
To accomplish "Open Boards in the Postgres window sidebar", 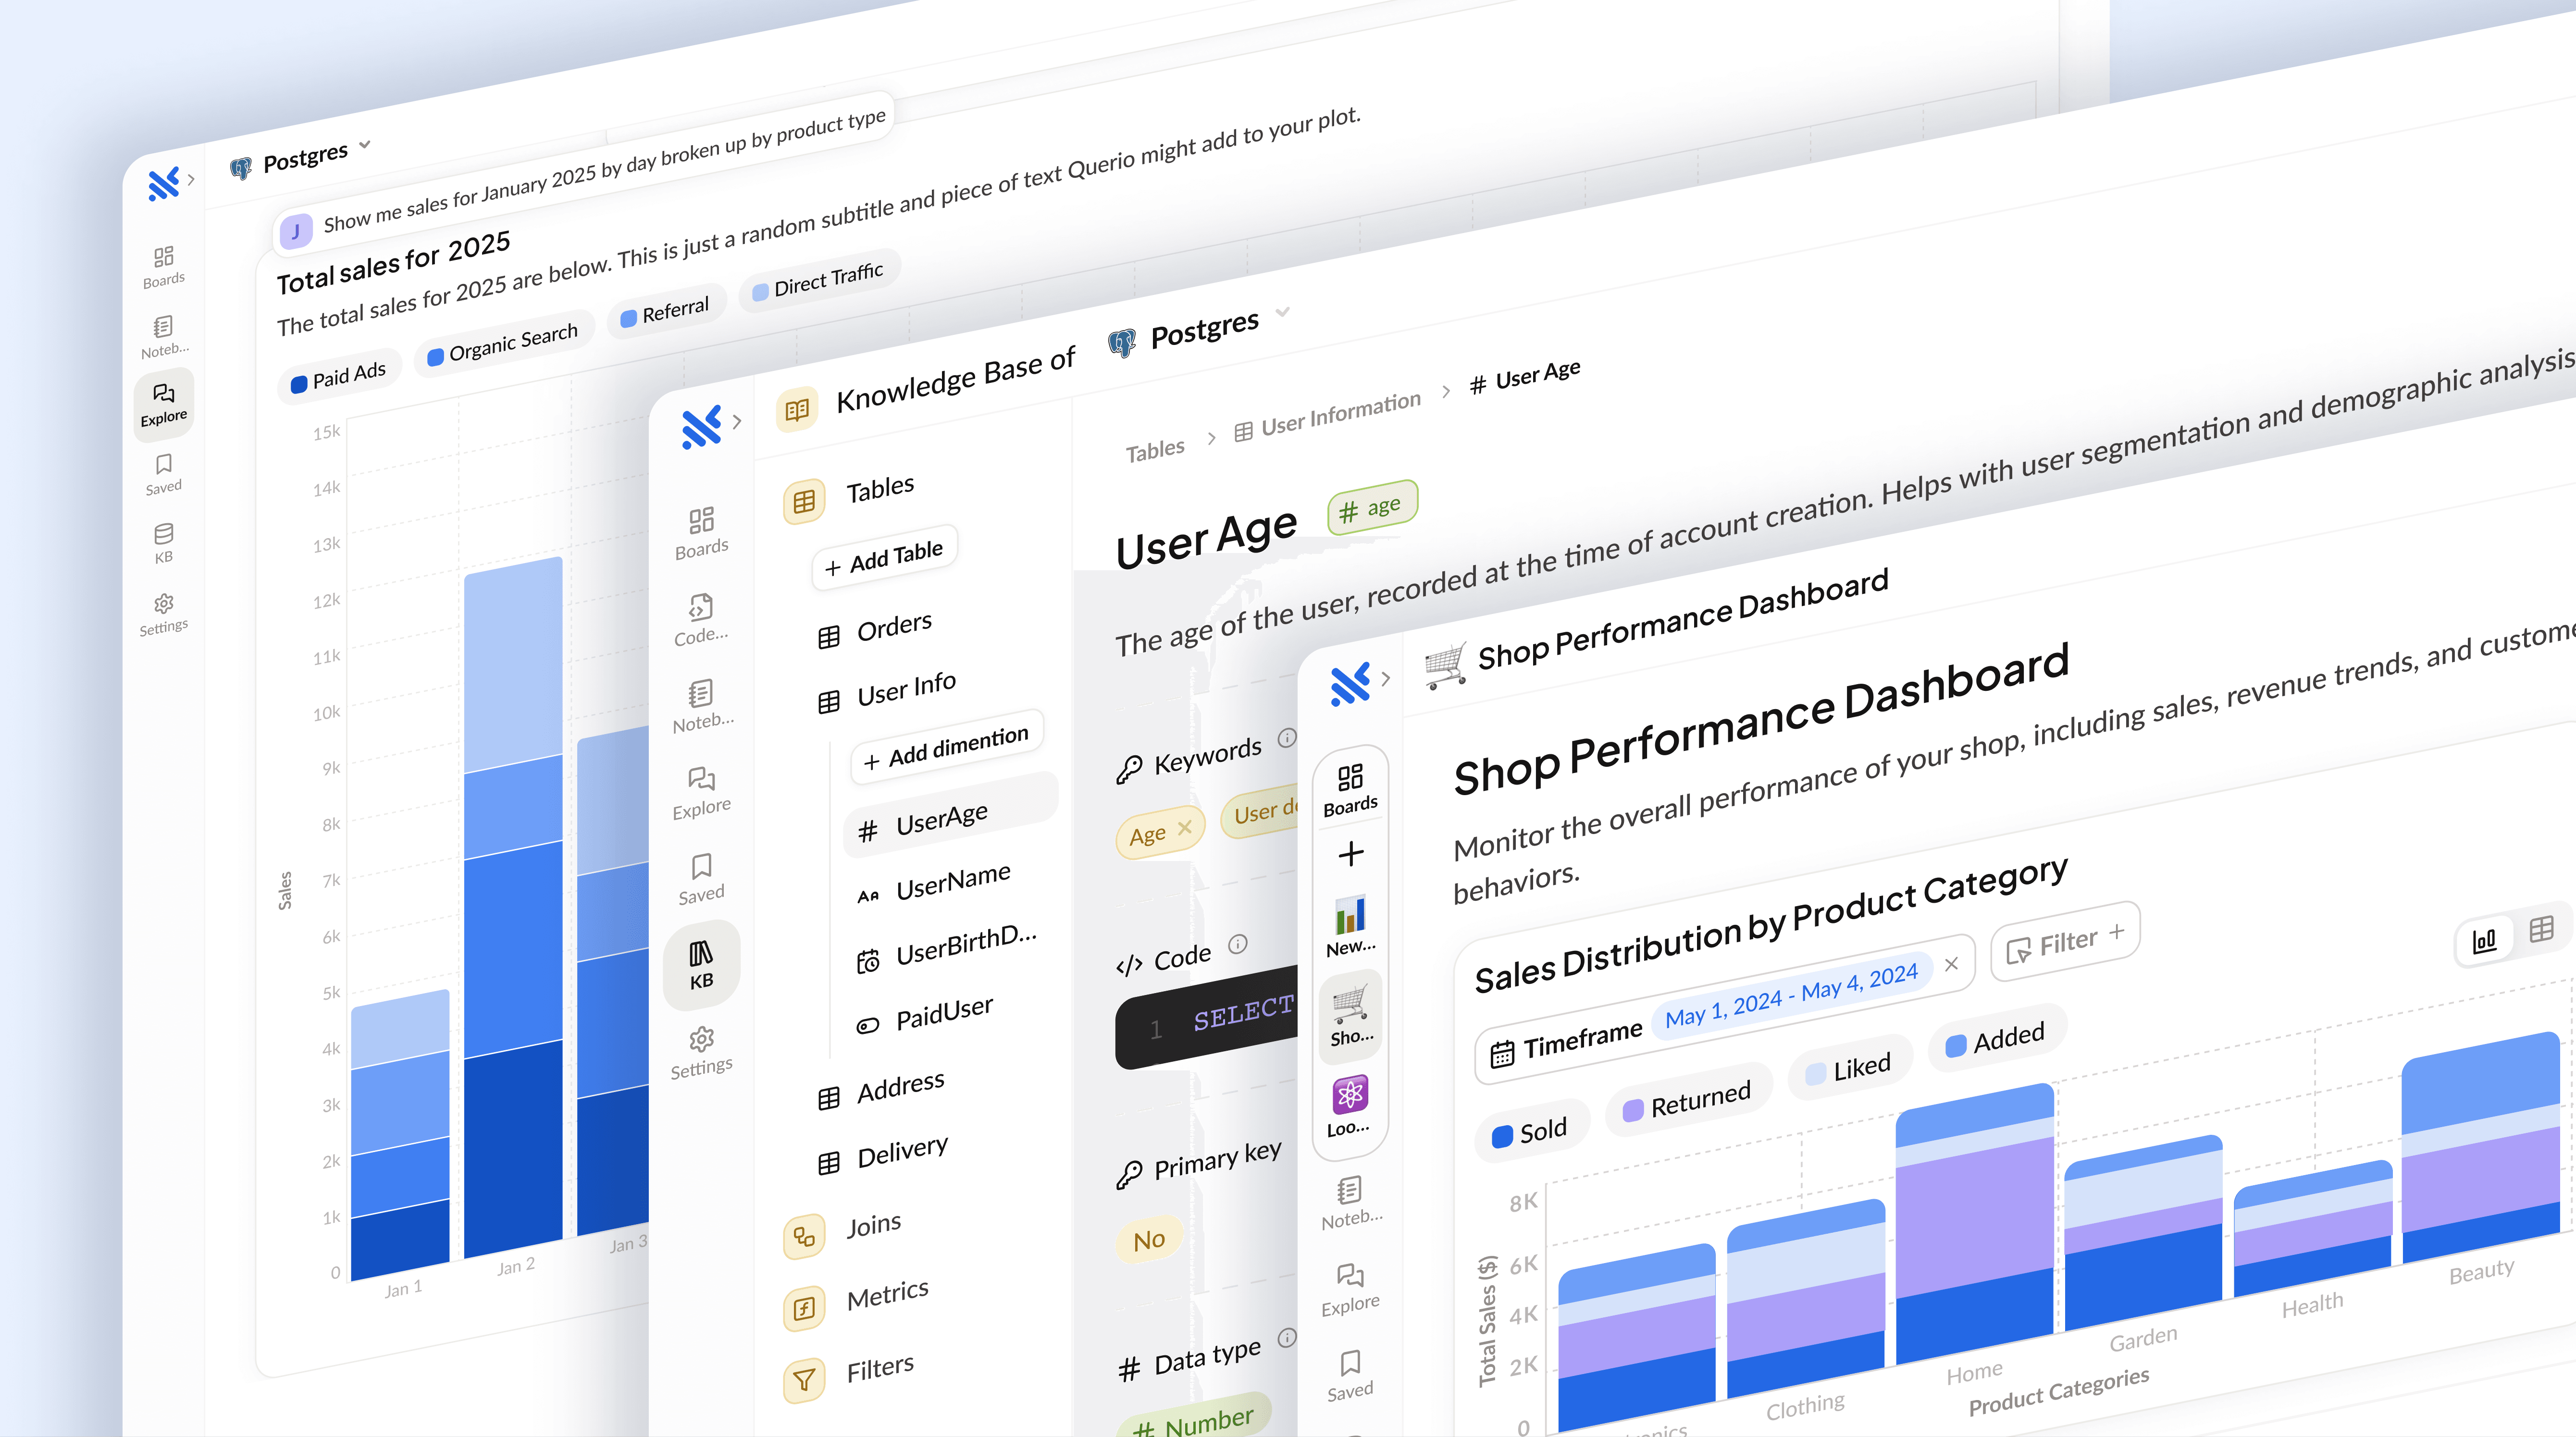I will [164, 267].
